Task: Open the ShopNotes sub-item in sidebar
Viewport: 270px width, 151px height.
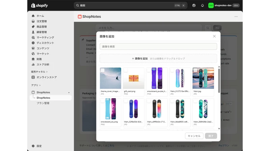Action: 51,98
